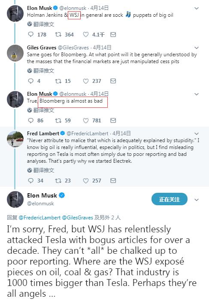Open the @GilesGraves mention in the reply line
Screen dimensions: 209x301
click(x=78, y=218)
